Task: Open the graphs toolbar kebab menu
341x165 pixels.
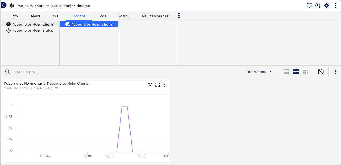Action: [x=335, y=72]
